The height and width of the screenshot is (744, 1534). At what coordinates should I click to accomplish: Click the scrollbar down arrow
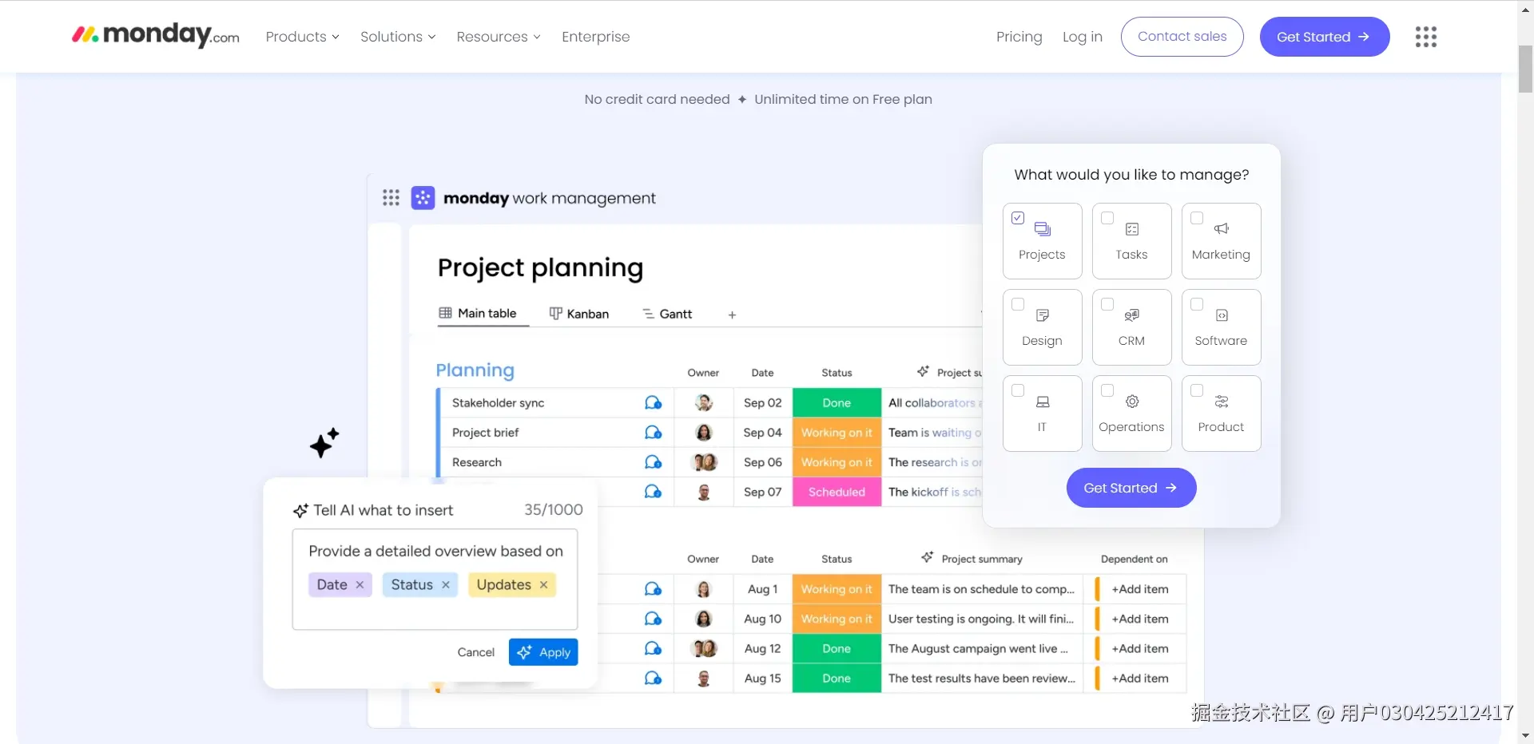[x=1525, y=735]
